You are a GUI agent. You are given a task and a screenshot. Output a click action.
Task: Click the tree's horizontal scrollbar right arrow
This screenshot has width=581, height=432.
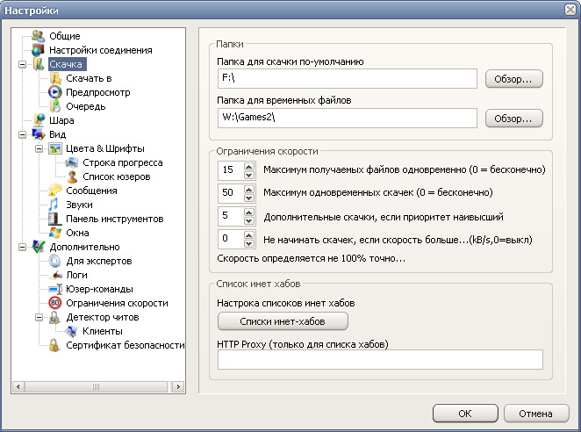(x=178, y=386)
